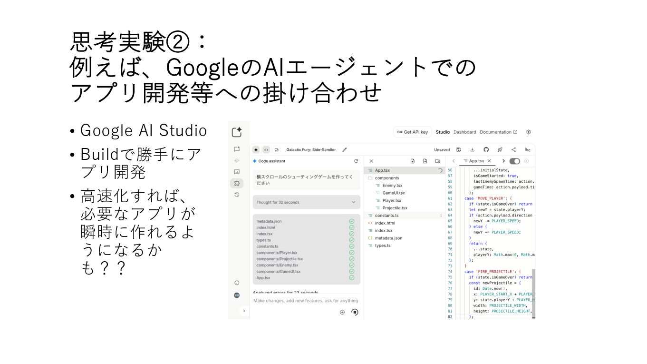The image size is (647, 364).
Task: Open the History clock sidebar icon
Action: (x=237, y=195)
